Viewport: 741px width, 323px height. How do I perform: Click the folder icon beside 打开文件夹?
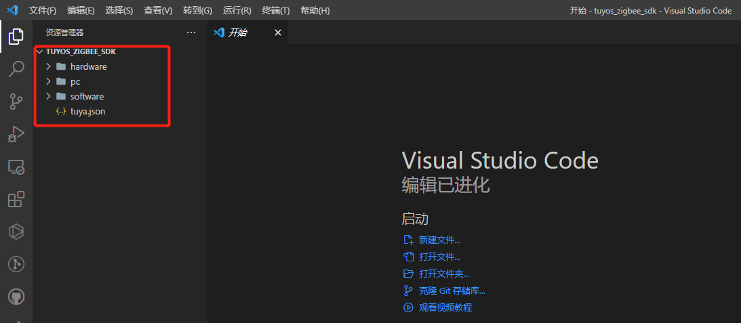point(408,274)
